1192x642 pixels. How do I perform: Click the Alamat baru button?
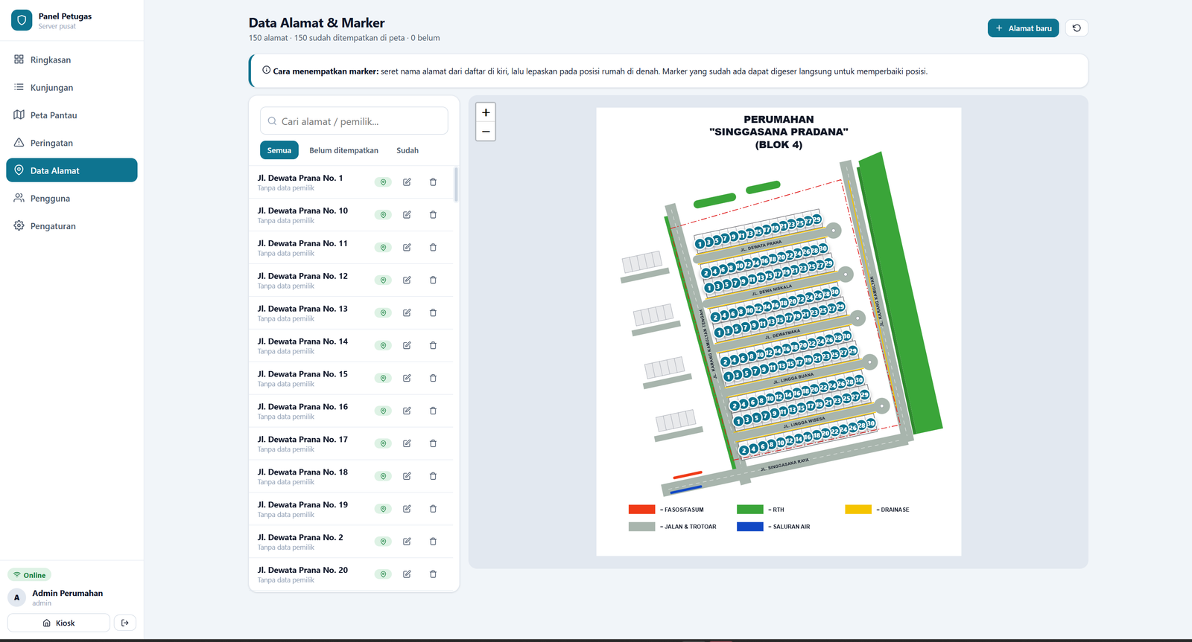[x=1023, y=28]
